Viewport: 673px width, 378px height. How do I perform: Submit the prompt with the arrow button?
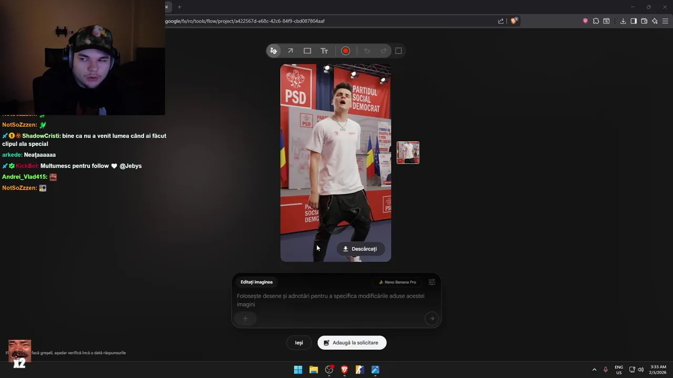click(432, 318)
